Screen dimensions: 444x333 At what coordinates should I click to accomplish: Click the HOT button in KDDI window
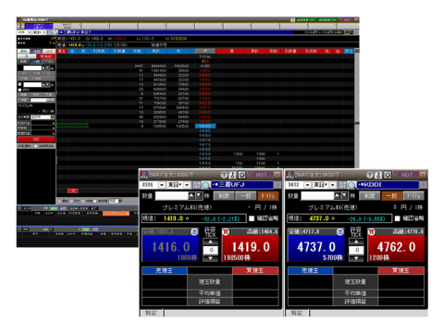[407, 175]
